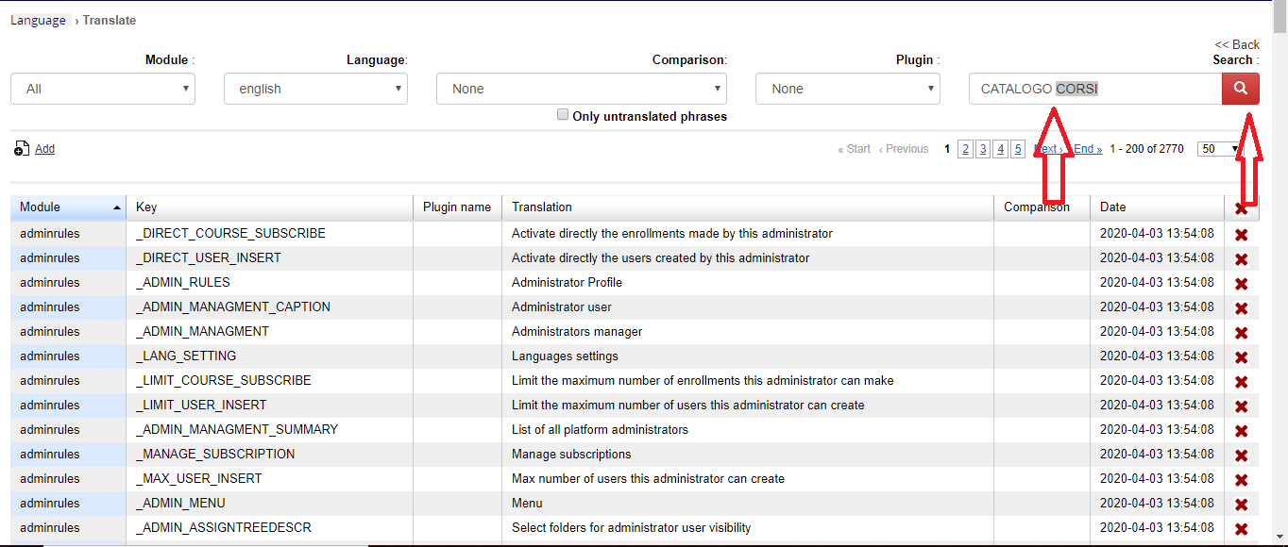Image resolution: width=1288 pixels, height=547 pixels.
Task: Open the Plugin dropdown
Action: (x=847, y=89)
